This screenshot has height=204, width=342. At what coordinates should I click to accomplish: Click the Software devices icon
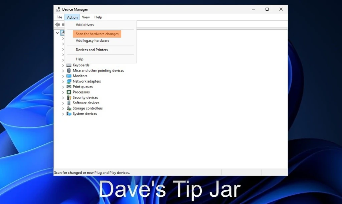[x=69, y=103]
